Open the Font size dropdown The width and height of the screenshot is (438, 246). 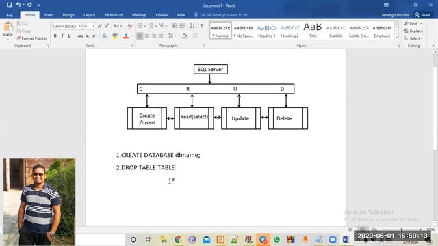93,26
